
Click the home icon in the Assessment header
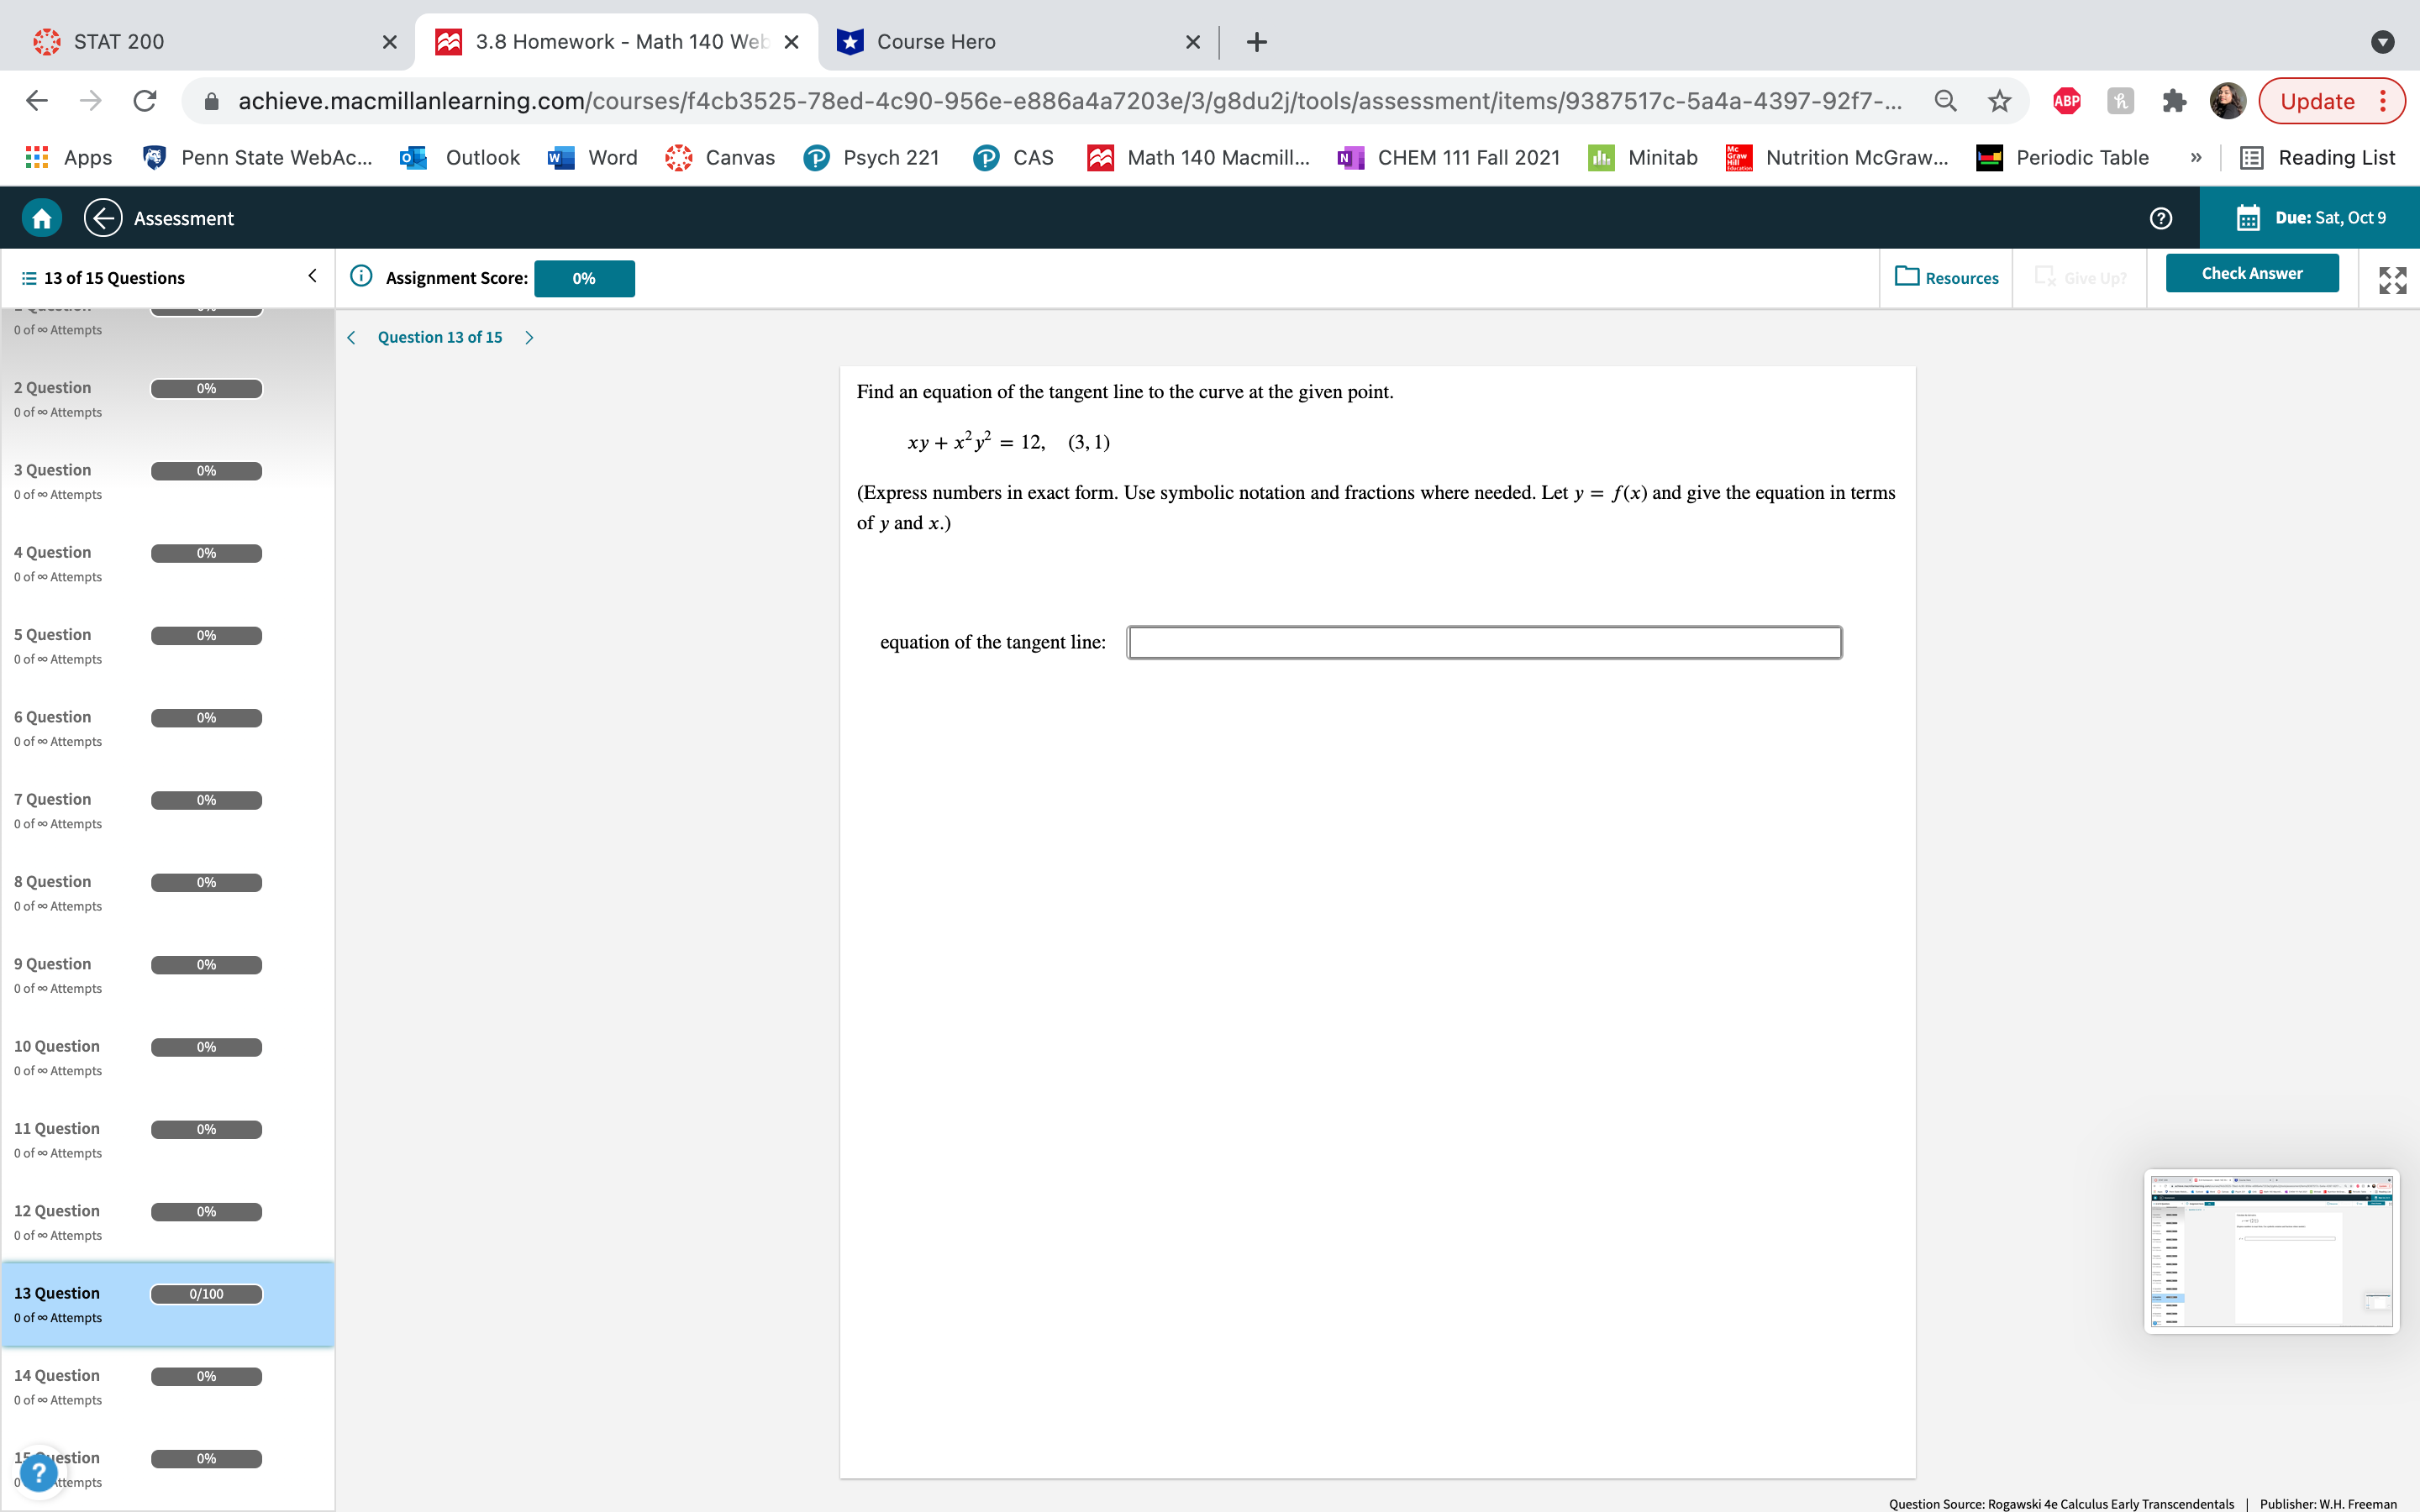point(42,217)
